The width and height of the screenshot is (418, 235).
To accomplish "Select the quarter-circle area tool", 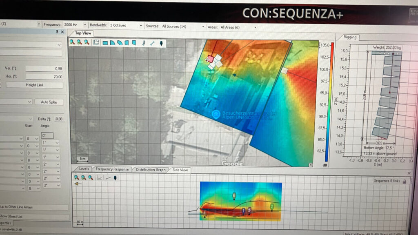I will 113,42.
